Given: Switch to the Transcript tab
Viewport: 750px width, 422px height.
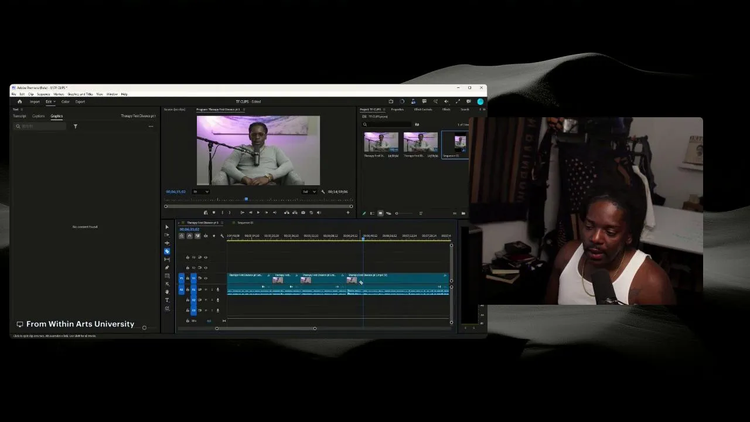Looking at the screenshot, I should tap(19, 116).
